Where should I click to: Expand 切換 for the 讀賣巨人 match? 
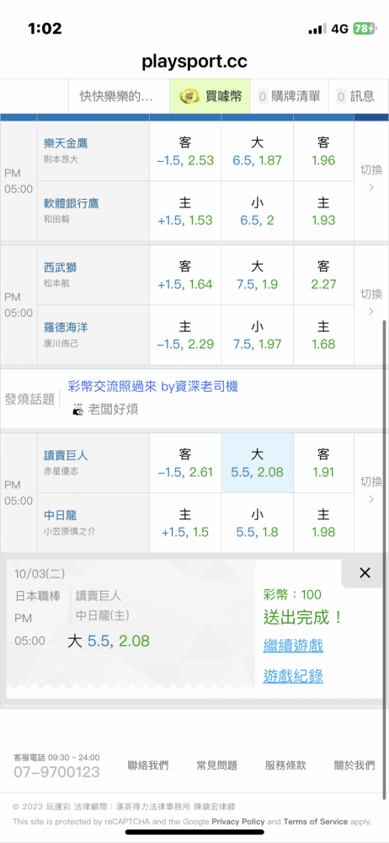(x=371, y=490)
